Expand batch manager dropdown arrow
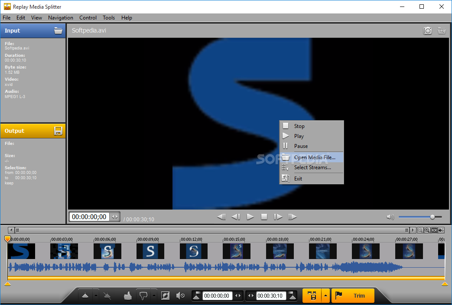452x305 pixels. click(x=326, y=295)
